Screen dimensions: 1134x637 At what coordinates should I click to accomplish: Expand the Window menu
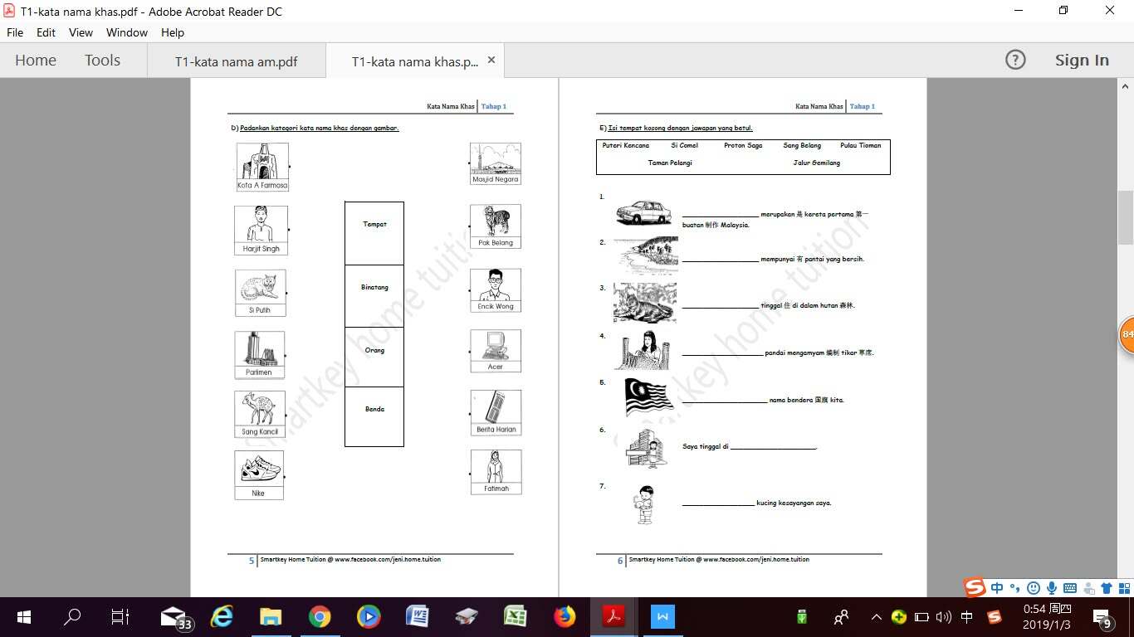(x=126, y=32)
